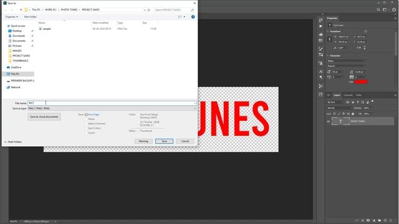This screenshot has height=224, width=399.
Task: Toggle the Thumbnail checkbox
Action: [138, 131]
